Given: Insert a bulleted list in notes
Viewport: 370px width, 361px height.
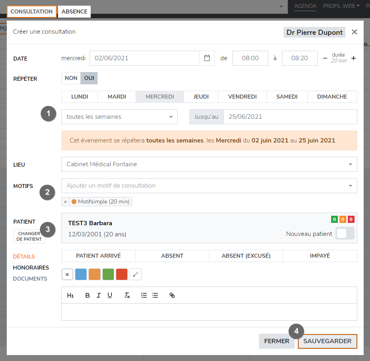Looking at the screenshot, I should [155, 295].
